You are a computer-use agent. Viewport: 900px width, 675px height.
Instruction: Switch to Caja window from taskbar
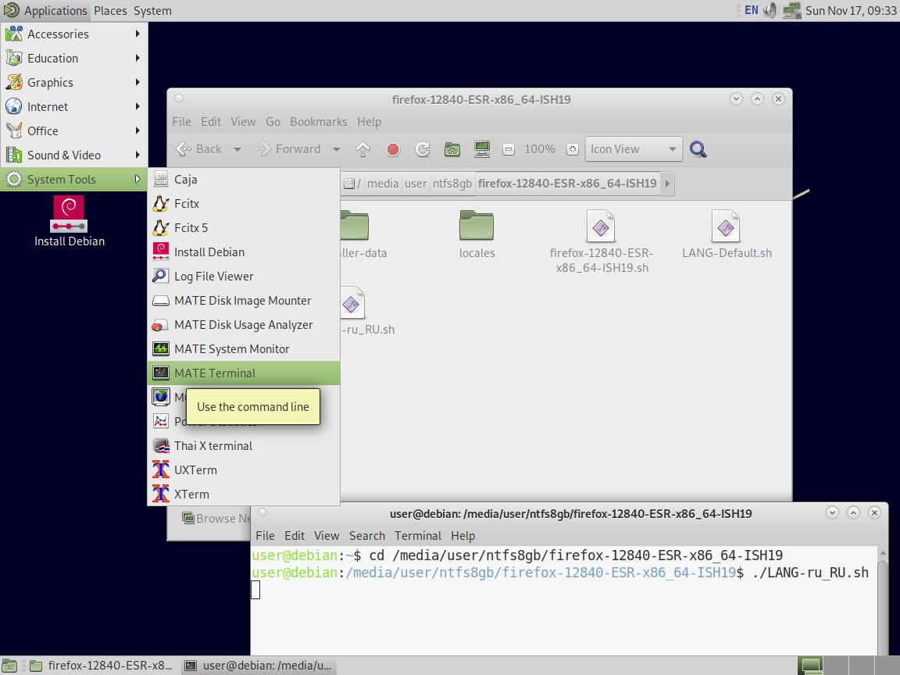(x=102, y=666)
